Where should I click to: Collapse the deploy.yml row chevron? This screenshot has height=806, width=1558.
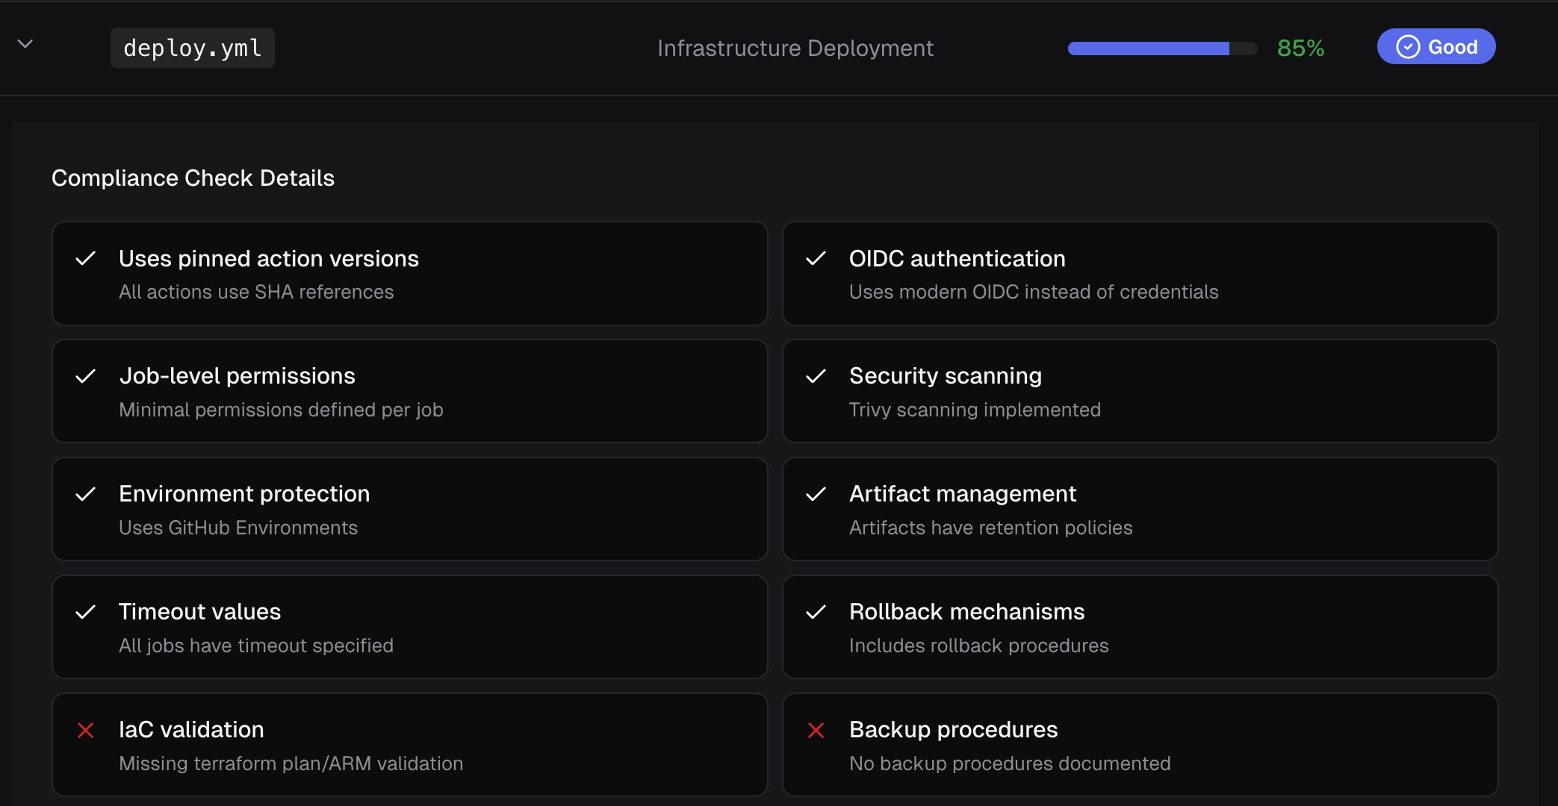pyautogui.click(x=25, y=44)
